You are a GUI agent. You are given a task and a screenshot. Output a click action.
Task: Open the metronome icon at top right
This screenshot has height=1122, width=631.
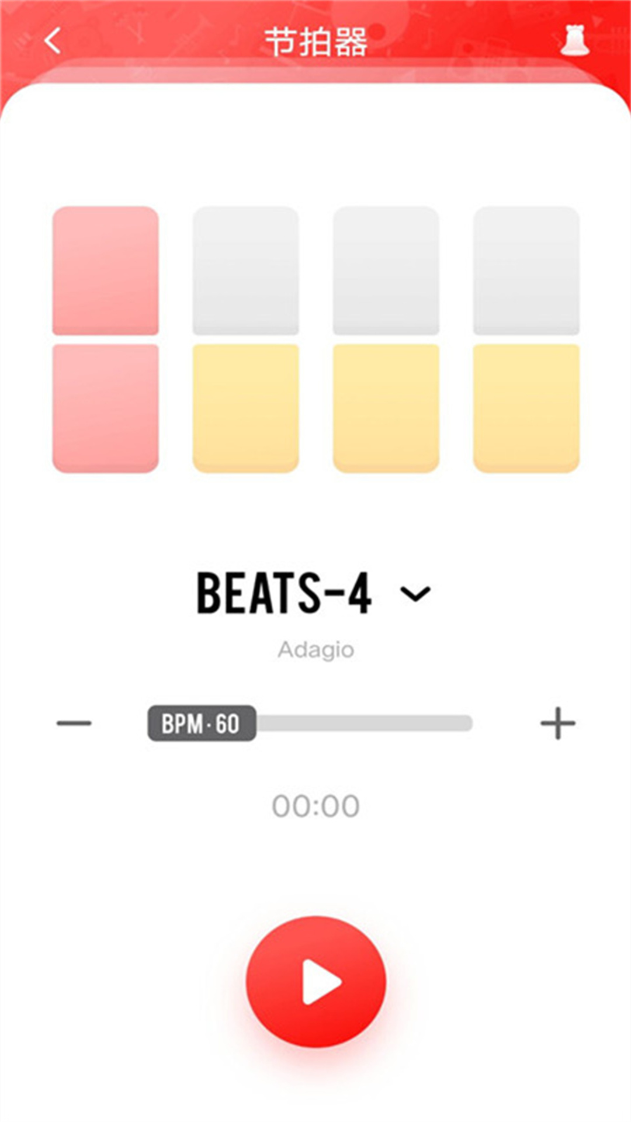(574, 40)
